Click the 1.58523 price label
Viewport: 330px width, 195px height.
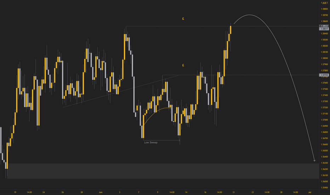tap(324, 26)
